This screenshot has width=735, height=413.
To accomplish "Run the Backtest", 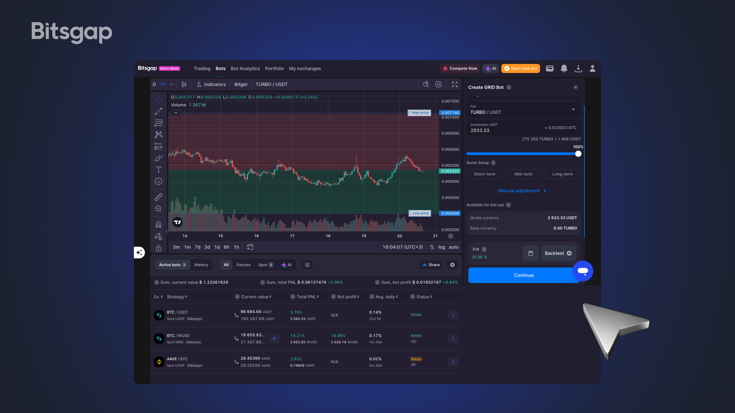I will pyautogui.click(x=558, y=253).
